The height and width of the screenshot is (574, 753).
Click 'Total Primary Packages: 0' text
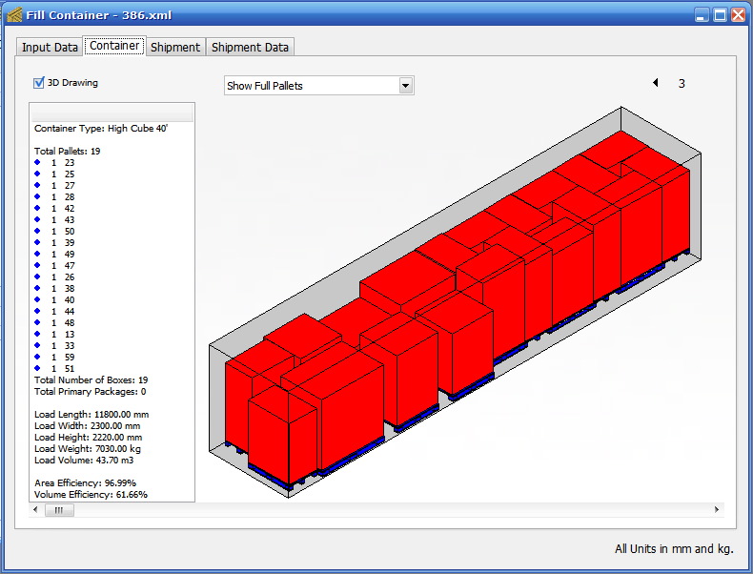90,392
